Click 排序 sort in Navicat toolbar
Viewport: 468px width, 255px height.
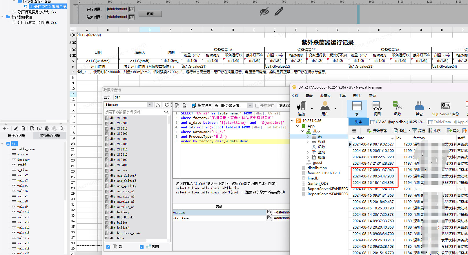point(434,131)
